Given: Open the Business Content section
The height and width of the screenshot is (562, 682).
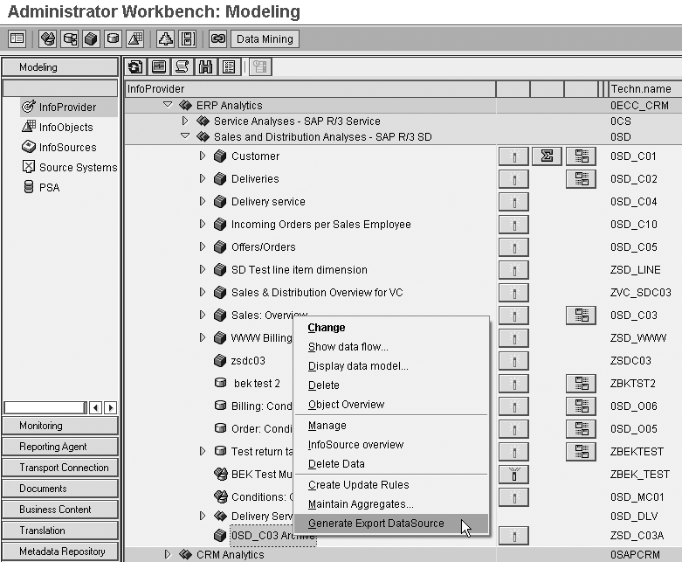Looking at the screenshot, I should (x=60, y=509).
